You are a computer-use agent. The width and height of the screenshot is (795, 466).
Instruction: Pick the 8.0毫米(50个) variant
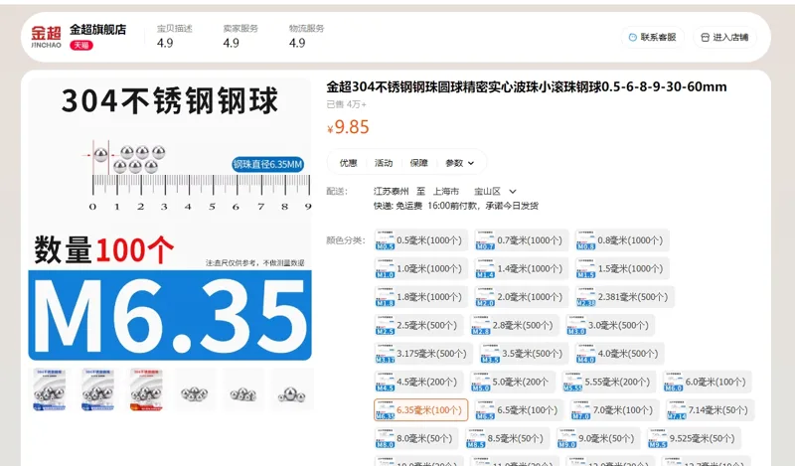coord(416,438)
